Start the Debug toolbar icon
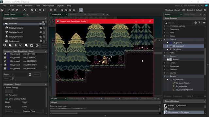 point(32,10)
